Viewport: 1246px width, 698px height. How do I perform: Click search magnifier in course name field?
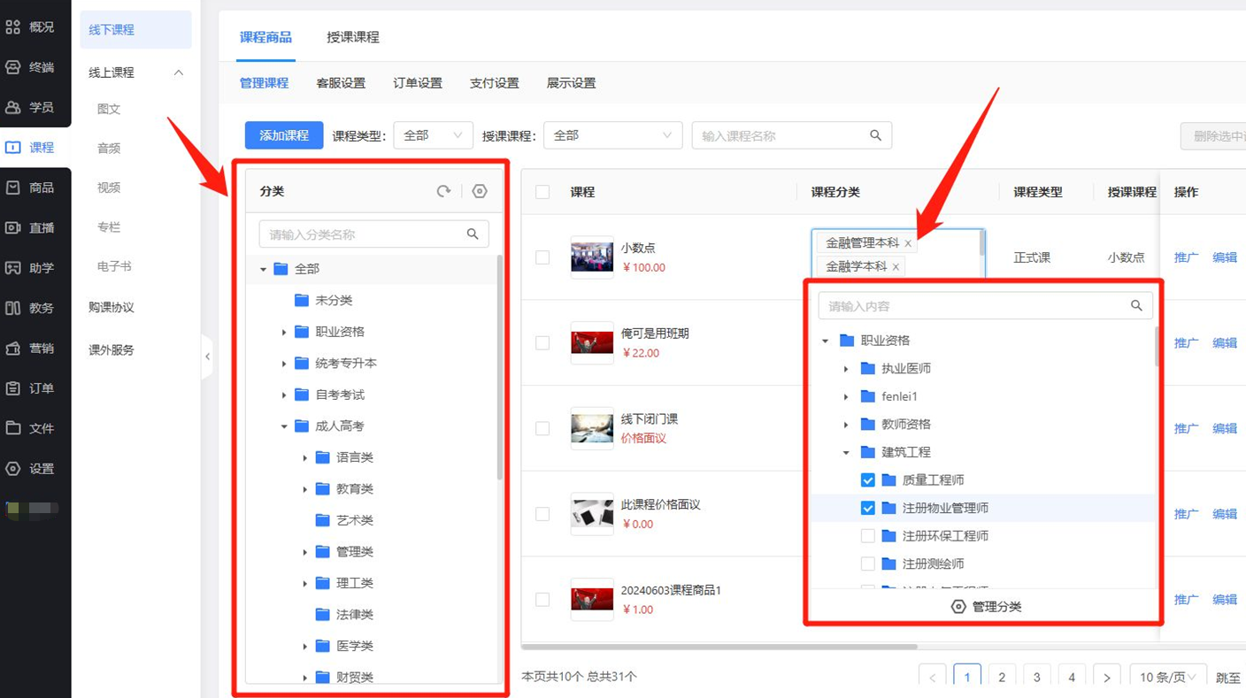[x=875, y=135]
